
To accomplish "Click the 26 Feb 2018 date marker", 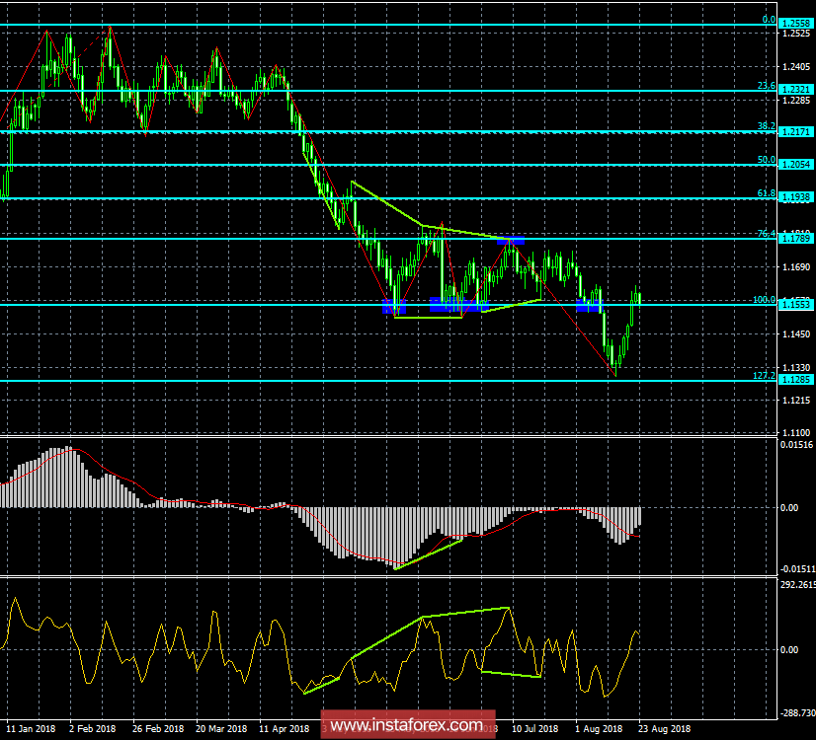I will [x=158, y=728].
